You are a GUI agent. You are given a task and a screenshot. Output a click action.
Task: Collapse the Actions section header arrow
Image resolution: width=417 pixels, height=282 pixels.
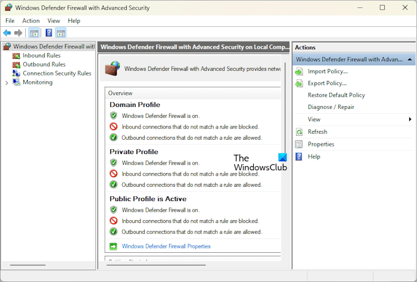(410, 59)
